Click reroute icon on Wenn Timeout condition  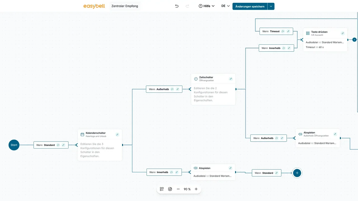click(x=283, y=32)
